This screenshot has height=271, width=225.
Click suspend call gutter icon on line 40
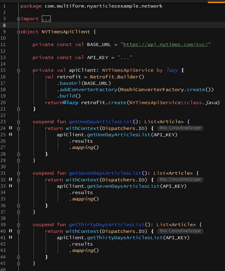[x=11, y=231]
